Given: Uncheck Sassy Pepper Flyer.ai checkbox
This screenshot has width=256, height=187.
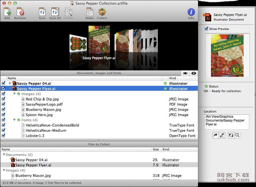Looking at the screenshot, I should [x=3, y=89].
